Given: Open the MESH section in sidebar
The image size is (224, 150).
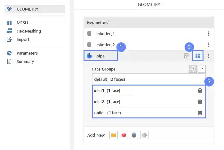Looking at the screenshot, I should pos(22,23).
